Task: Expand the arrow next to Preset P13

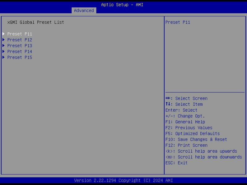Action: coord(4,45)
